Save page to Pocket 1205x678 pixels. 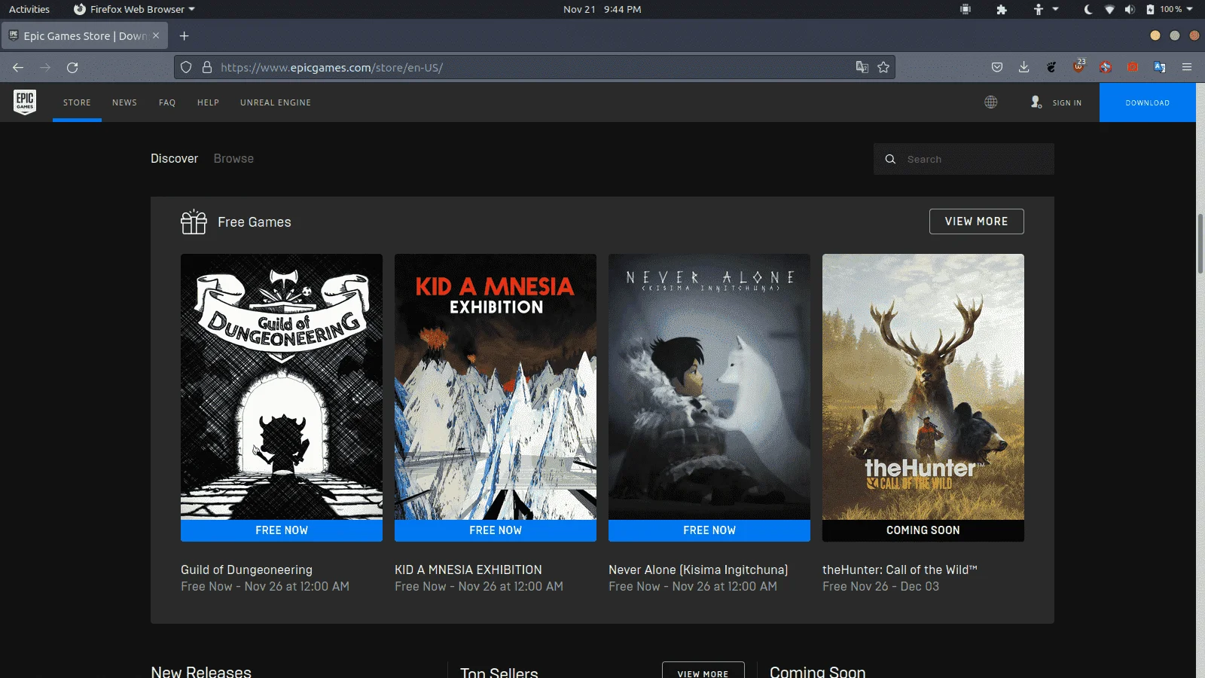point(997,67)
